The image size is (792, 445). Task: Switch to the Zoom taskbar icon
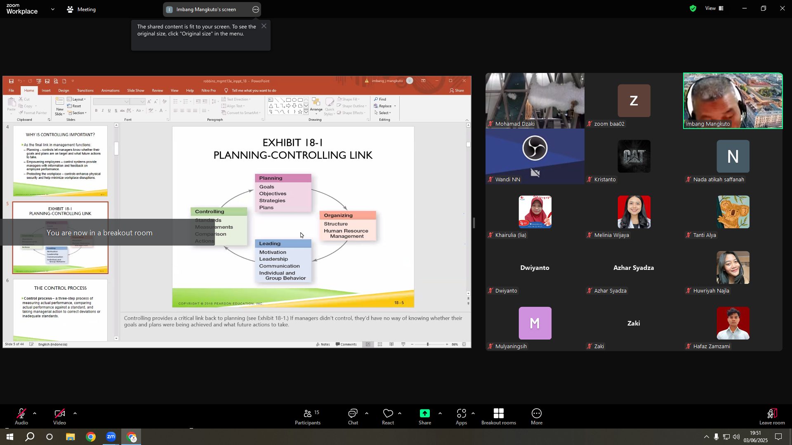[111, 437]
